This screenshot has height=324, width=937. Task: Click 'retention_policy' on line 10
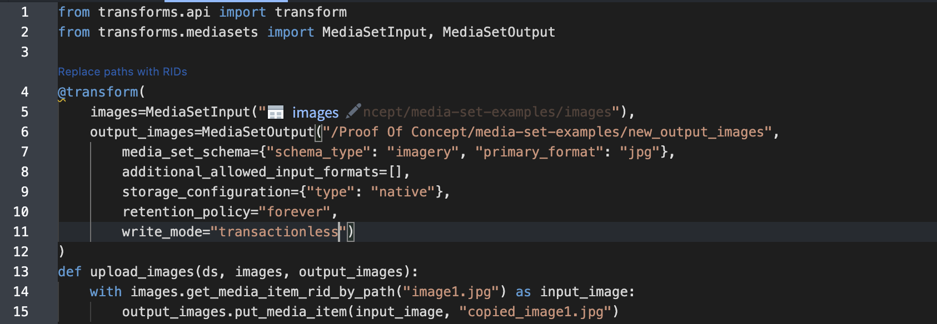click(186, 212)
